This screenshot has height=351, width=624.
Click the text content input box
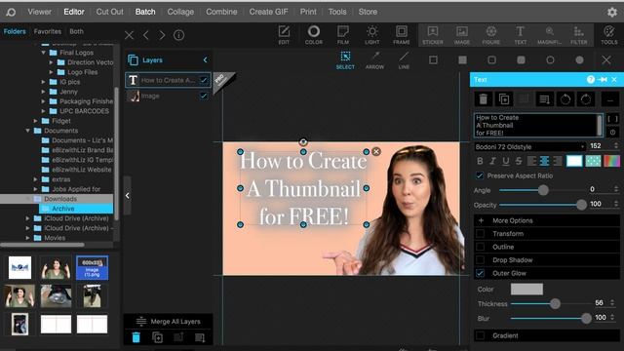pyautogui.click(x=538, y=125)
